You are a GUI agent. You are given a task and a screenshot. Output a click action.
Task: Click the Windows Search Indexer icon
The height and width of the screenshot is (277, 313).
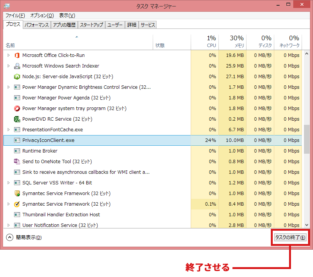point(17,66)
